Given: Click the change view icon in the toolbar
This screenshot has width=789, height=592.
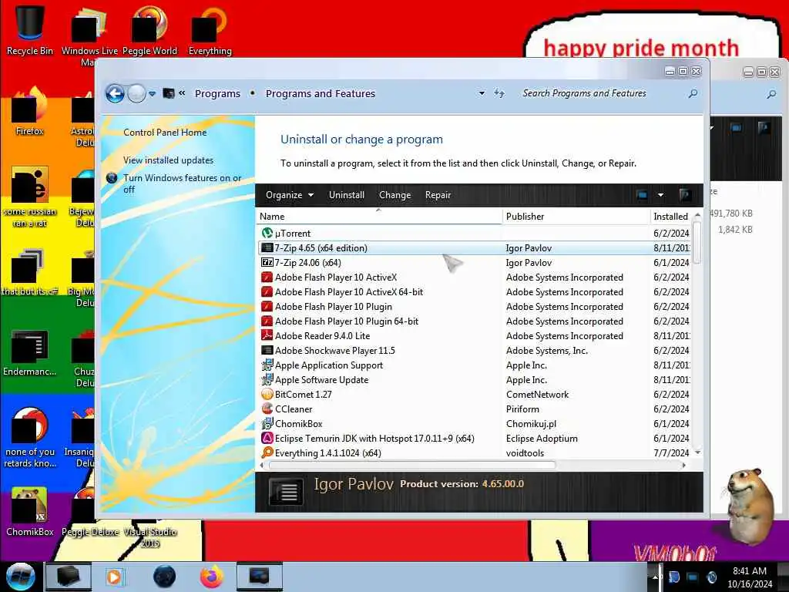Looking at the screenshot, I should 642,195.
